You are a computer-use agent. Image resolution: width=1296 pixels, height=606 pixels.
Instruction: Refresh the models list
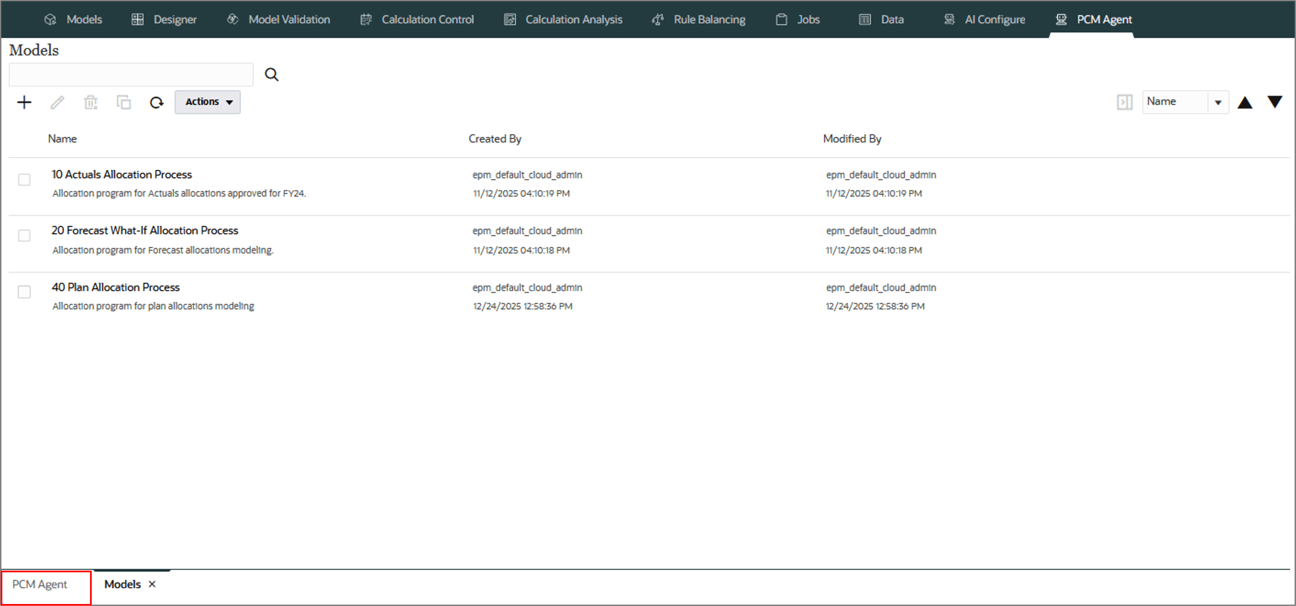coord(156,103)
